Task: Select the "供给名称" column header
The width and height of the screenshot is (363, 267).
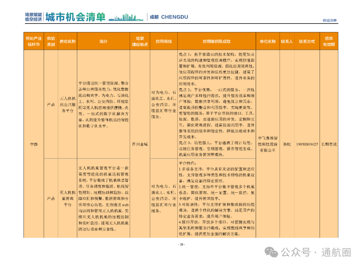Action: coord(68,41)
